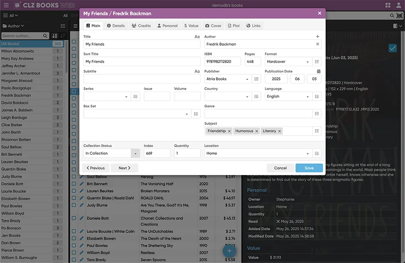Click the Pages field showing 448

click(253, 62)
